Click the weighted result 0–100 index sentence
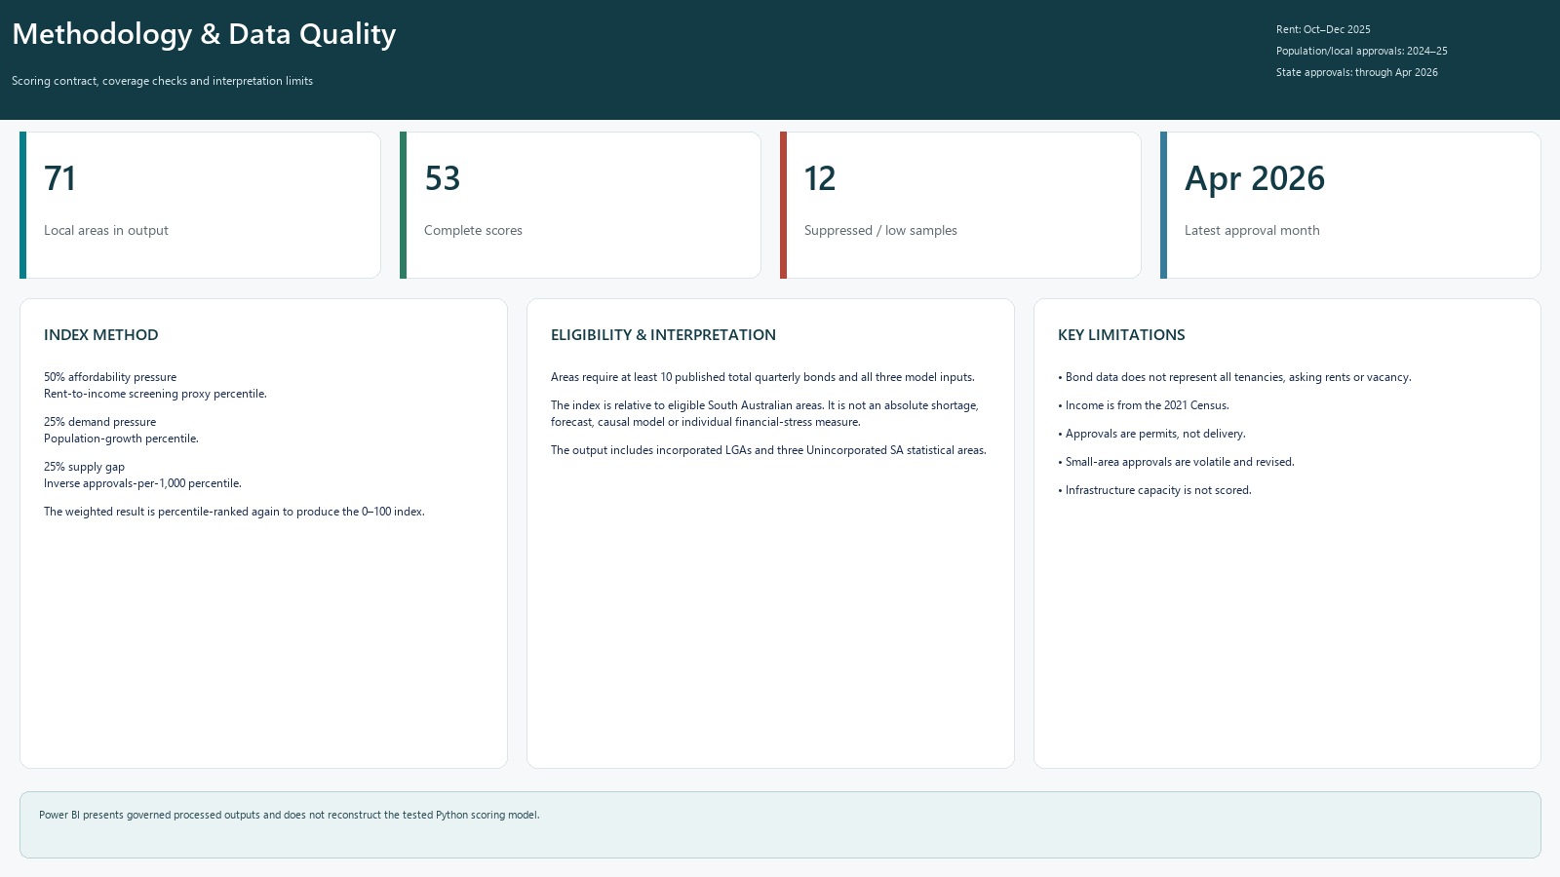The width and height of the screenshot is (1560, 877). pos(234,512)
